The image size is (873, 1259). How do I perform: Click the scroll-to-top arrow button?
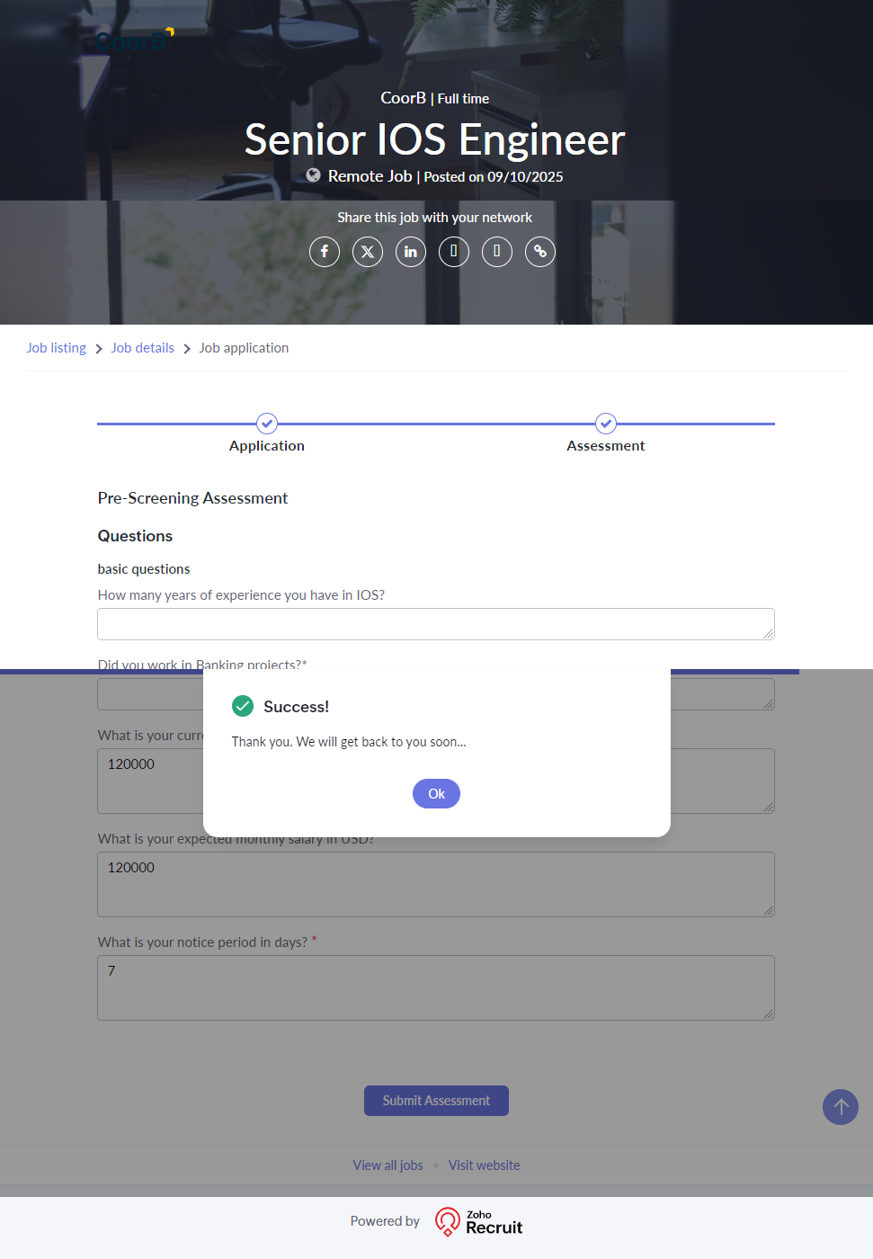(x=841, y=1107)
